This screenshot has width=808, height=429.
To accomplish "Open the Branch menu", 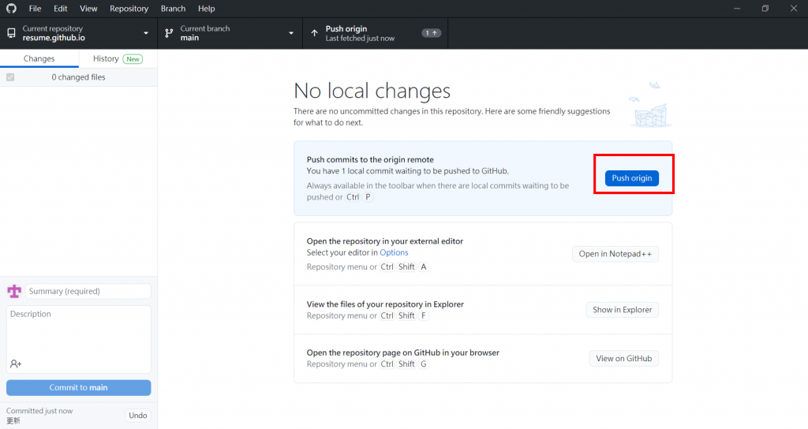I will (x=173, y=9).
